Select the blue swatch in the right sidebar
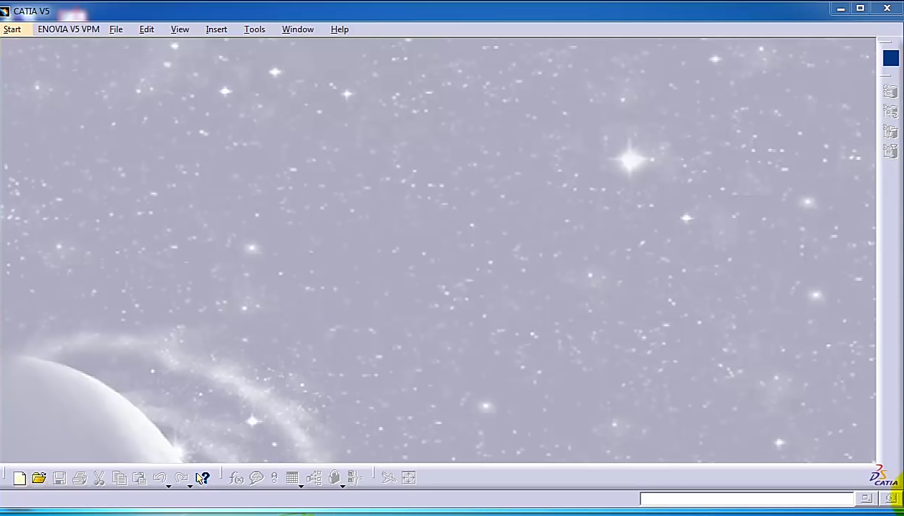Screen dimensions: 904x516 pyautogui.click(x=890, y=58)
